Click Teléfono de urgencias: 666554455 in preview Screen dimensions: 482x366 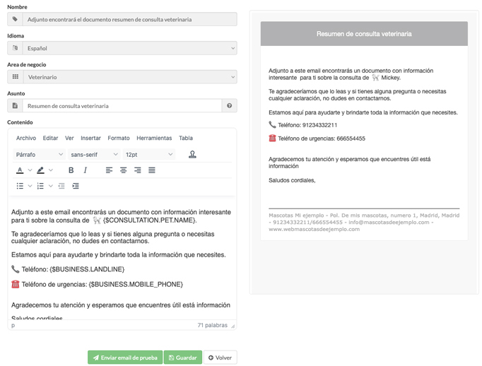point(322,138)
